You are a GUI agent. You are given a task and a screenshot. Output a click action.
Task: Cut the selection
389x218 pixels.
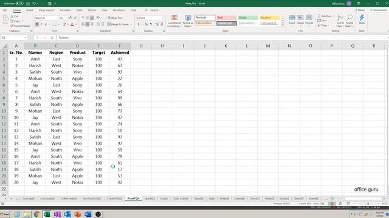coord(15,16)
